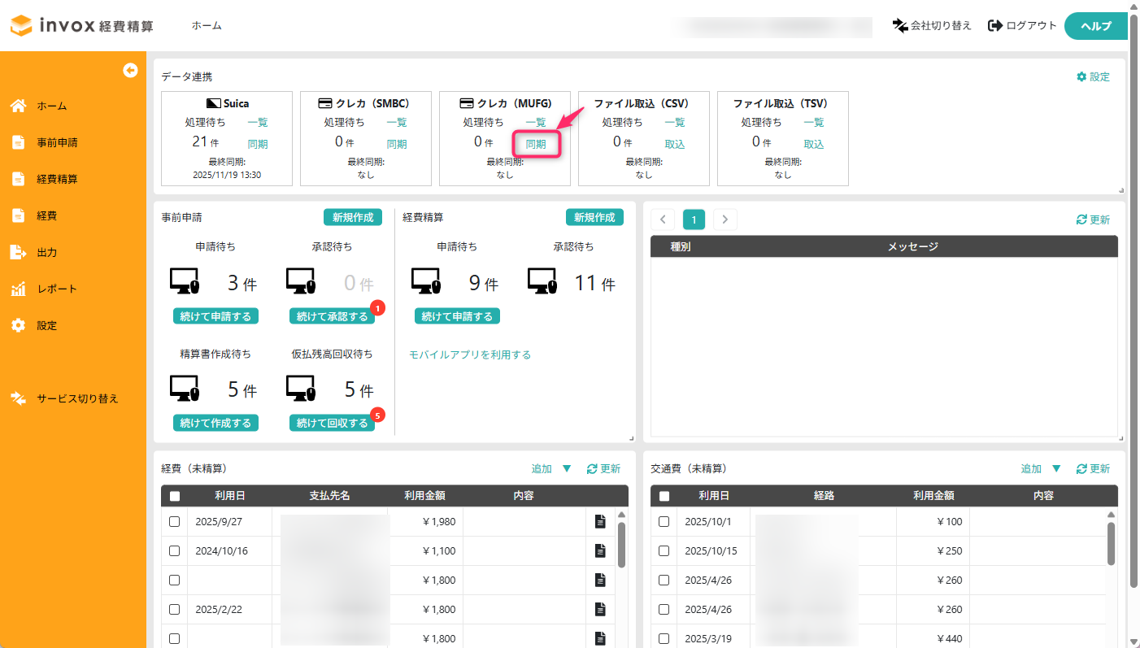Image resolution: width=1140 pixels, height=648 pixels.
Task: Select 事前申請 in the sidebar menu
Action: click(57, 142)
